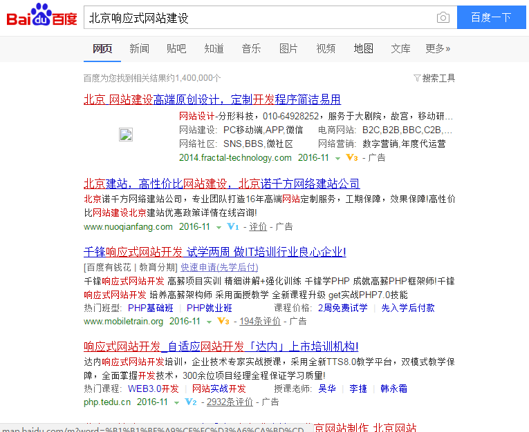Open camera image search in search box
Viewport: 529px width, 432px height.
coord(443,18)
